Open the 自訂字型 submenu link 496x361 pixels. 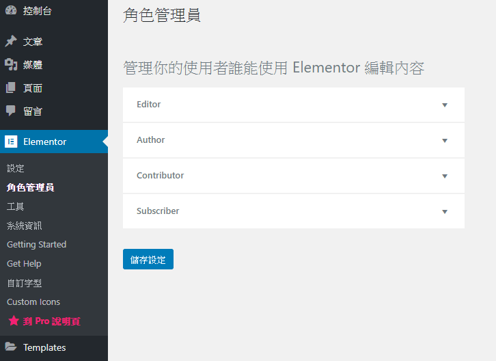coord(25,283)
